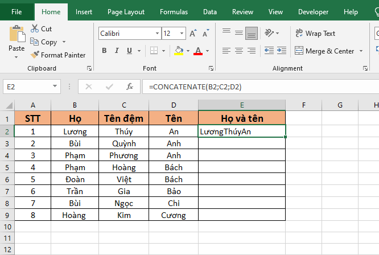
Task: Select cell containing LươngThúyAn
Action: pyautogui.click(x=242, y=131)
